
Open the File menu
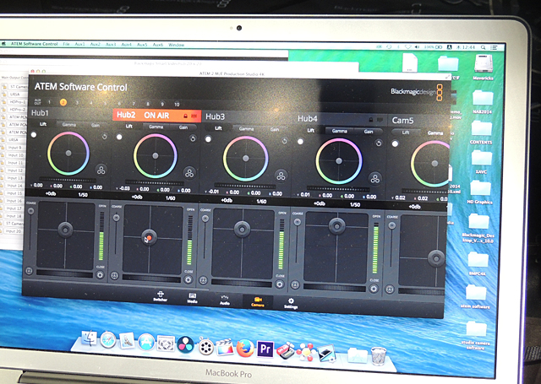(66, 44)
